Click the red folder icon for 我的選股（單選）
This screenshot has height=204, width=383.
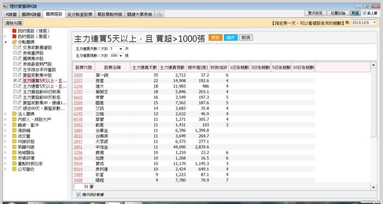(x=14, y=37)
